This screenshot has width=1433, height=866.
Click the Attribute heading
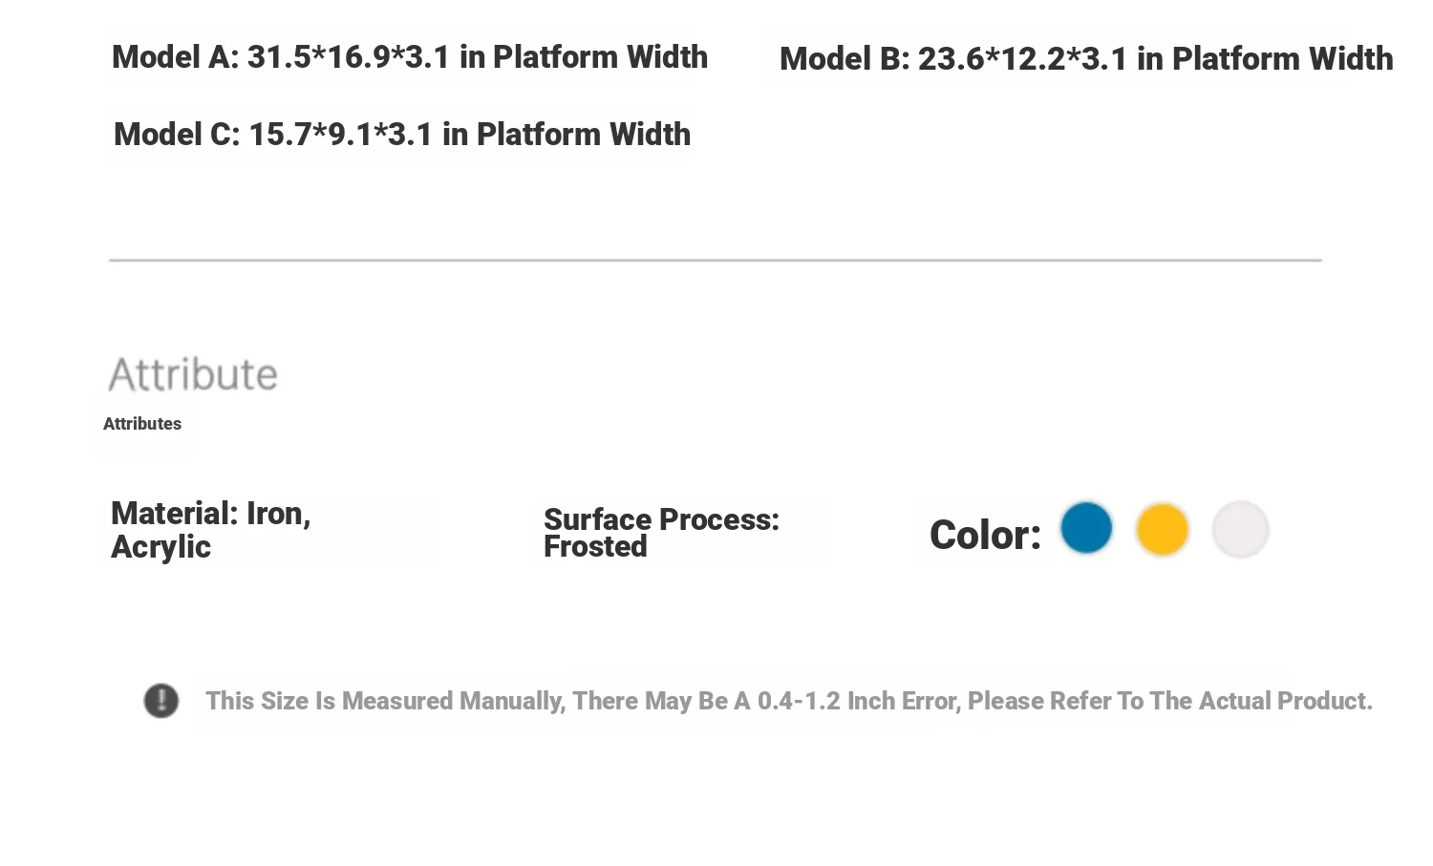[x=193, y=374]
